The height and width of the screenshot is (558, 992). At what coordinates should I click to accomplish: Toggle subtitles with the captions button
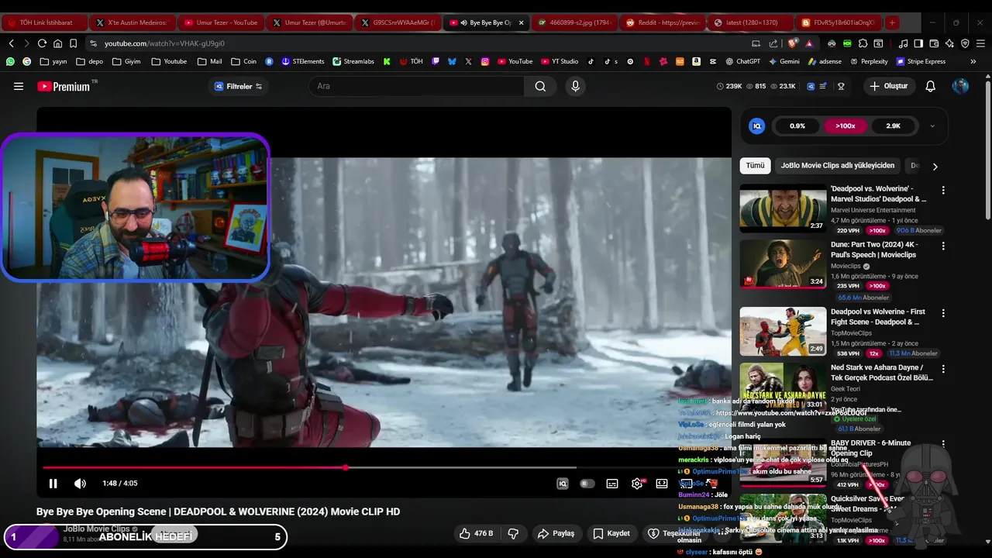(x=612, y=484)
